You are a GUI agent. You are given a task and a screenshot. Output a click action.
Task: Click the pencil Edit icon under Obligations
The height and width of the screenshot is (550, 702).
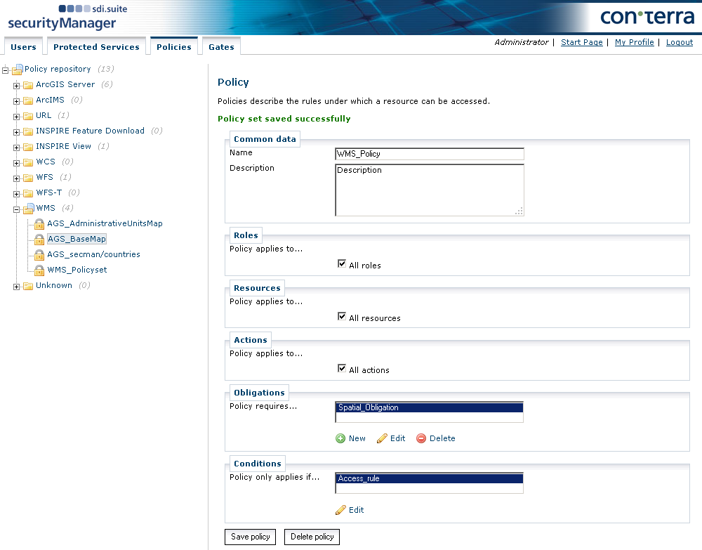383,438
